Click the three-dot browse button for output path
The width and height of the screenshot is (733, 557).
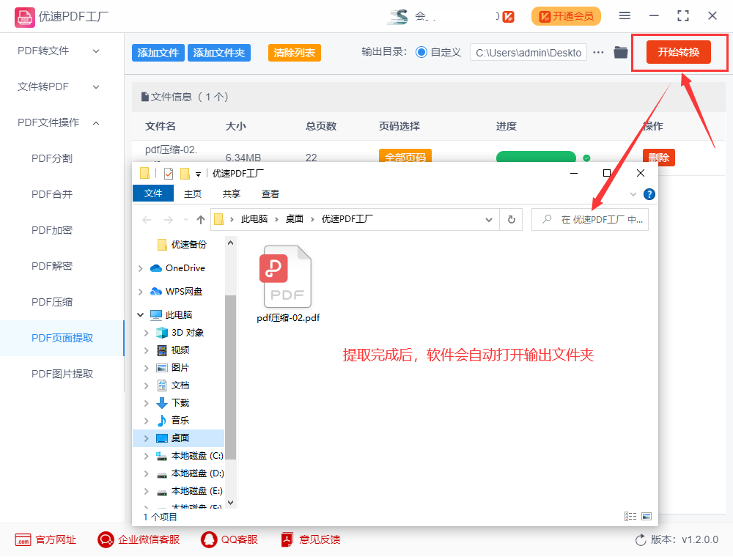598,52
